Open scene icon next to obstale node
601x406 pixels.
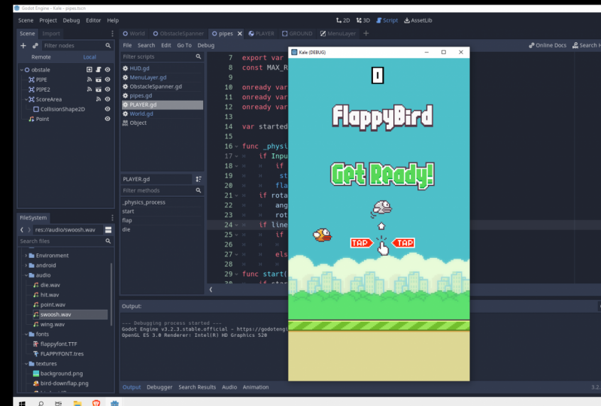pyautogui.click(x=90, y=70)
